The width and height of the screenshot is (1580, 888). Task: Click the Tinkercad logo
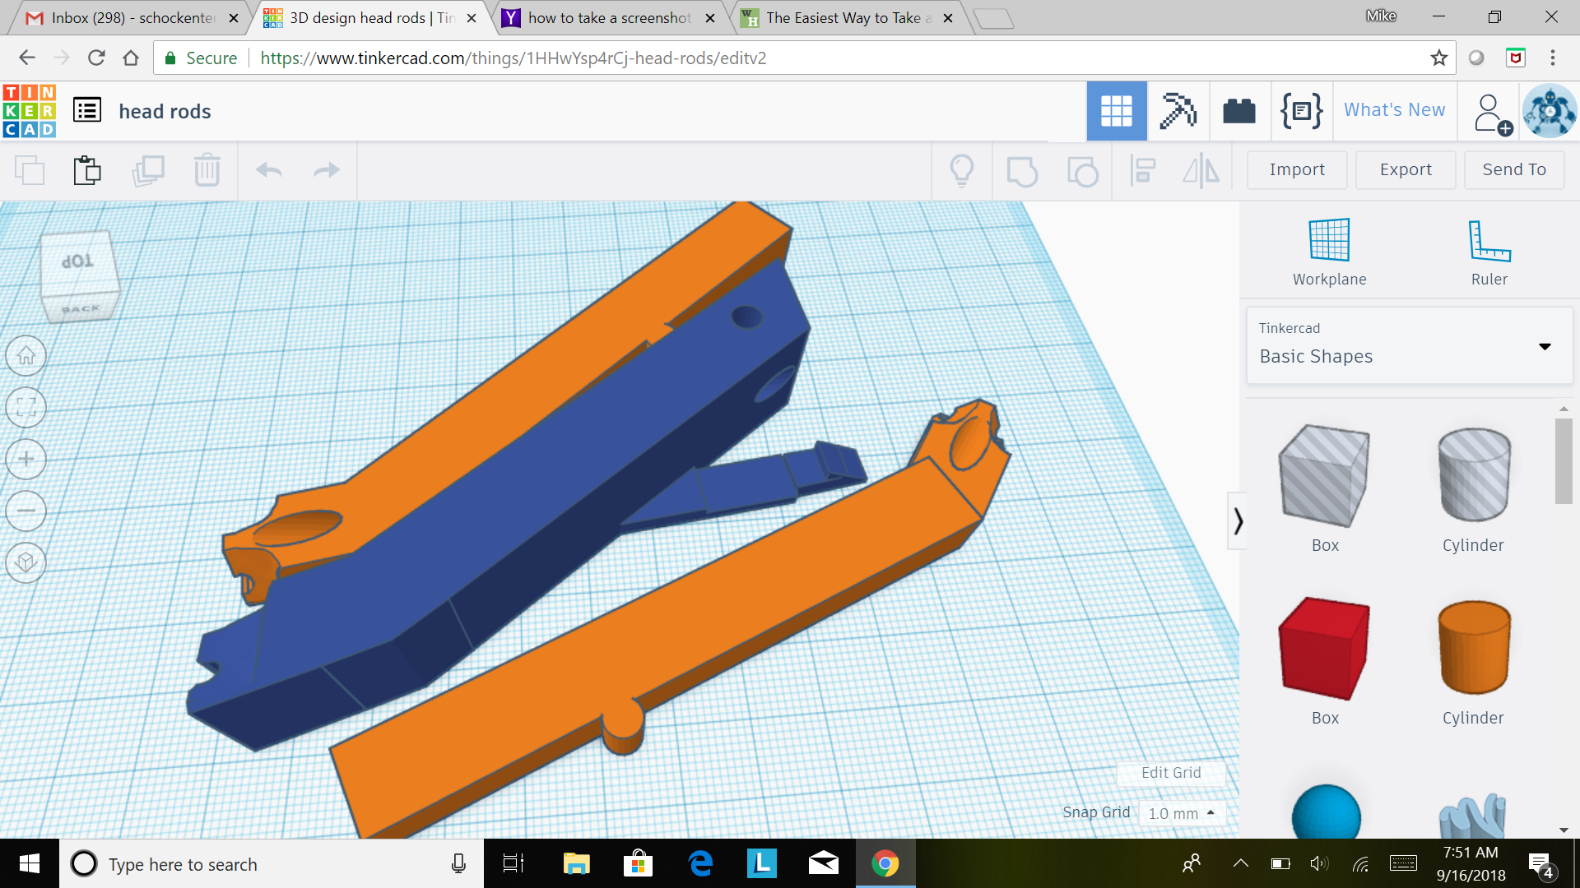(x=30, y=110)
